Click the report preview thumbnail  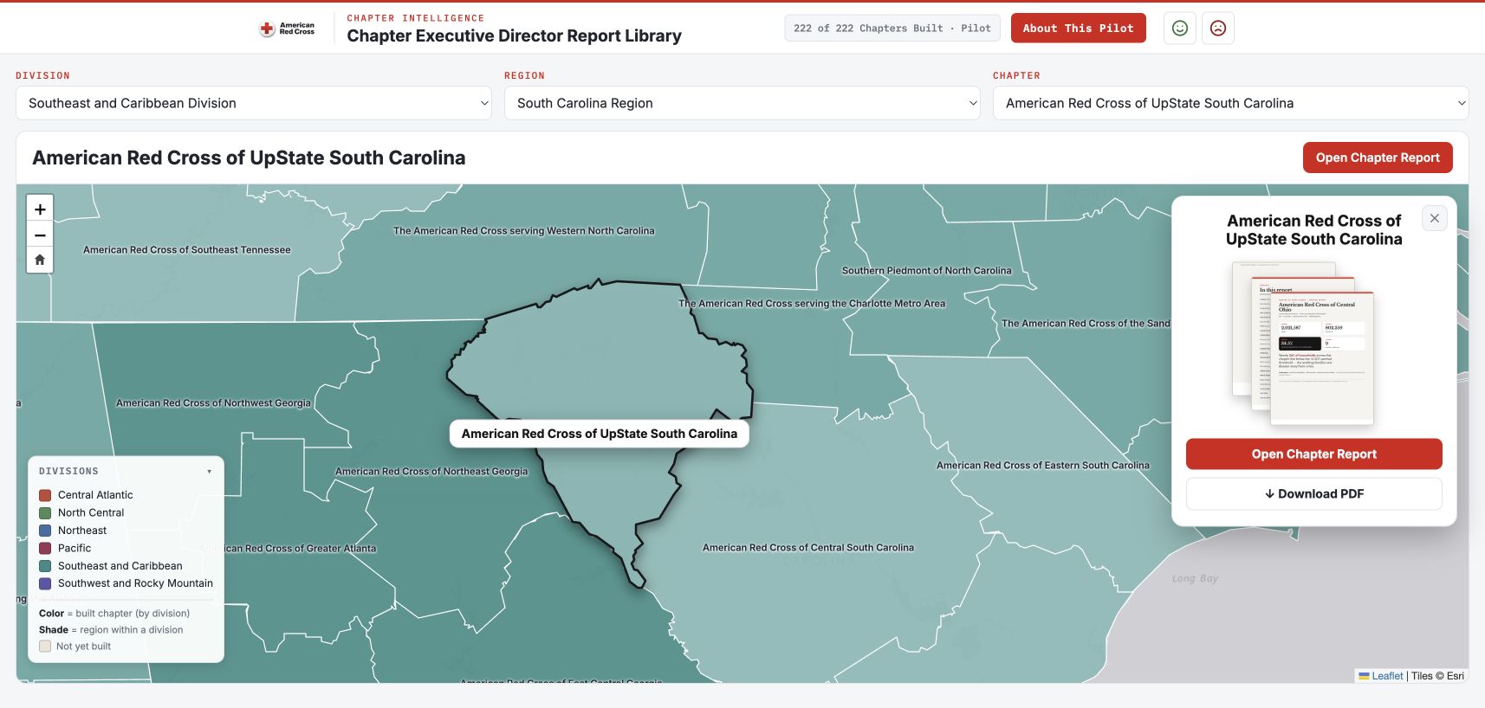click(x=1304, y=344)
